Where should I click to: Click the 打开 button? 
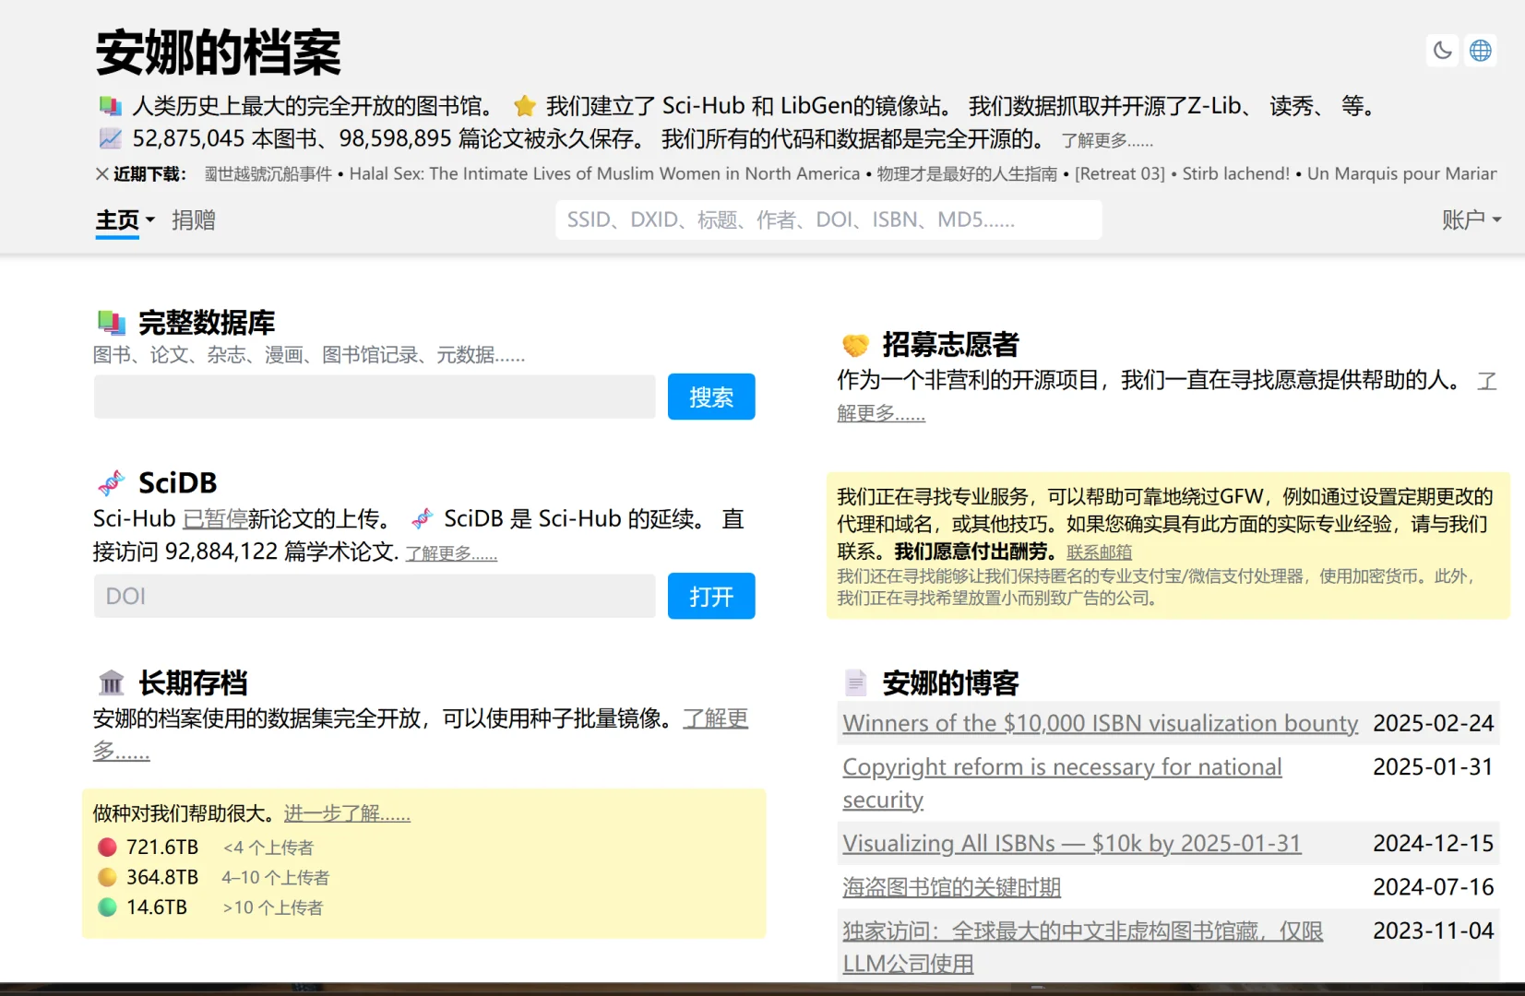point(711,596)
